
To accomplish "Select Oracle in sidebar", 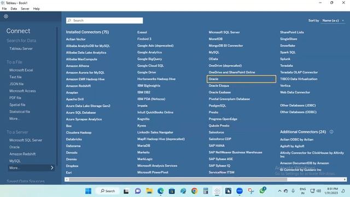I will (x=14, y=147).
